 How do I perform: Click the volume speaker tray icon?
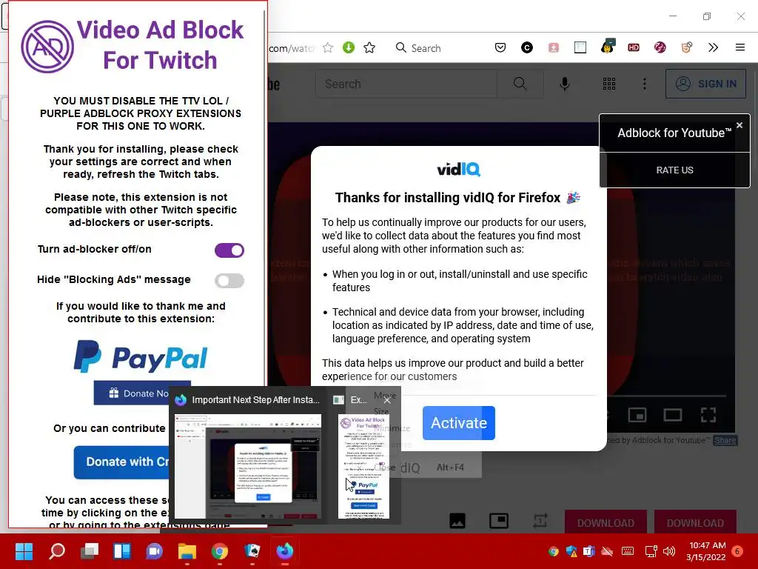669,551
